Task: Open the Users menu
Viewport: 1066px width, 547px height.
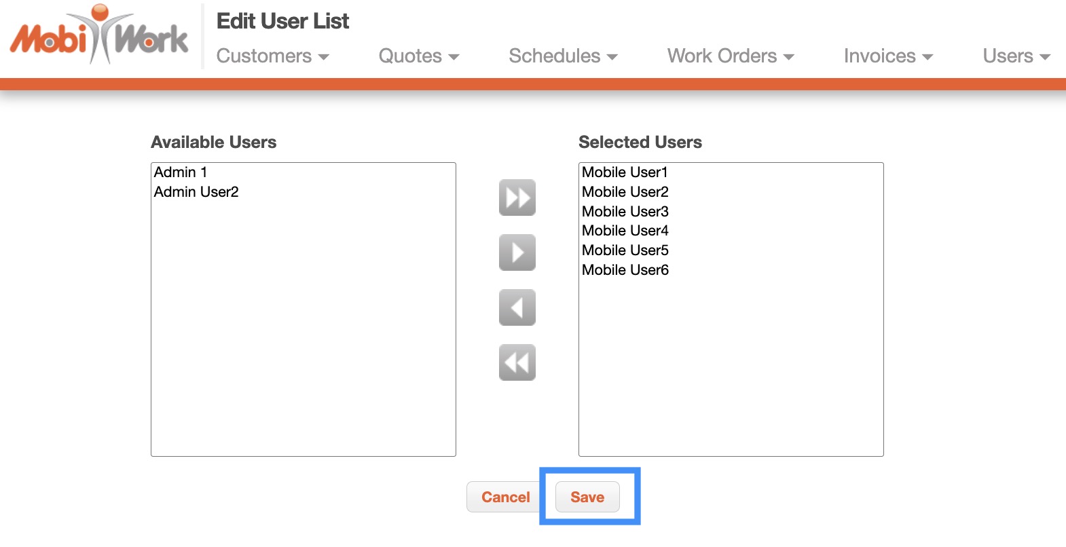Action: [1016, 56]
